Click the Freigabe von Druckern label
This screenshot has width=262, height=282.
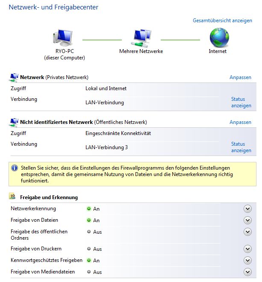point(36,249)
